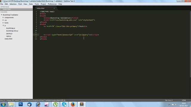Open File Explorer from the taskbar
This screenshot has height=107, width=191.
(x=11, y=104)
